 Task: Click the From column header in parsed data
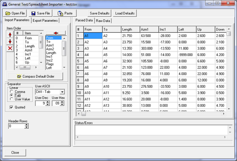[x=93, y=30]
